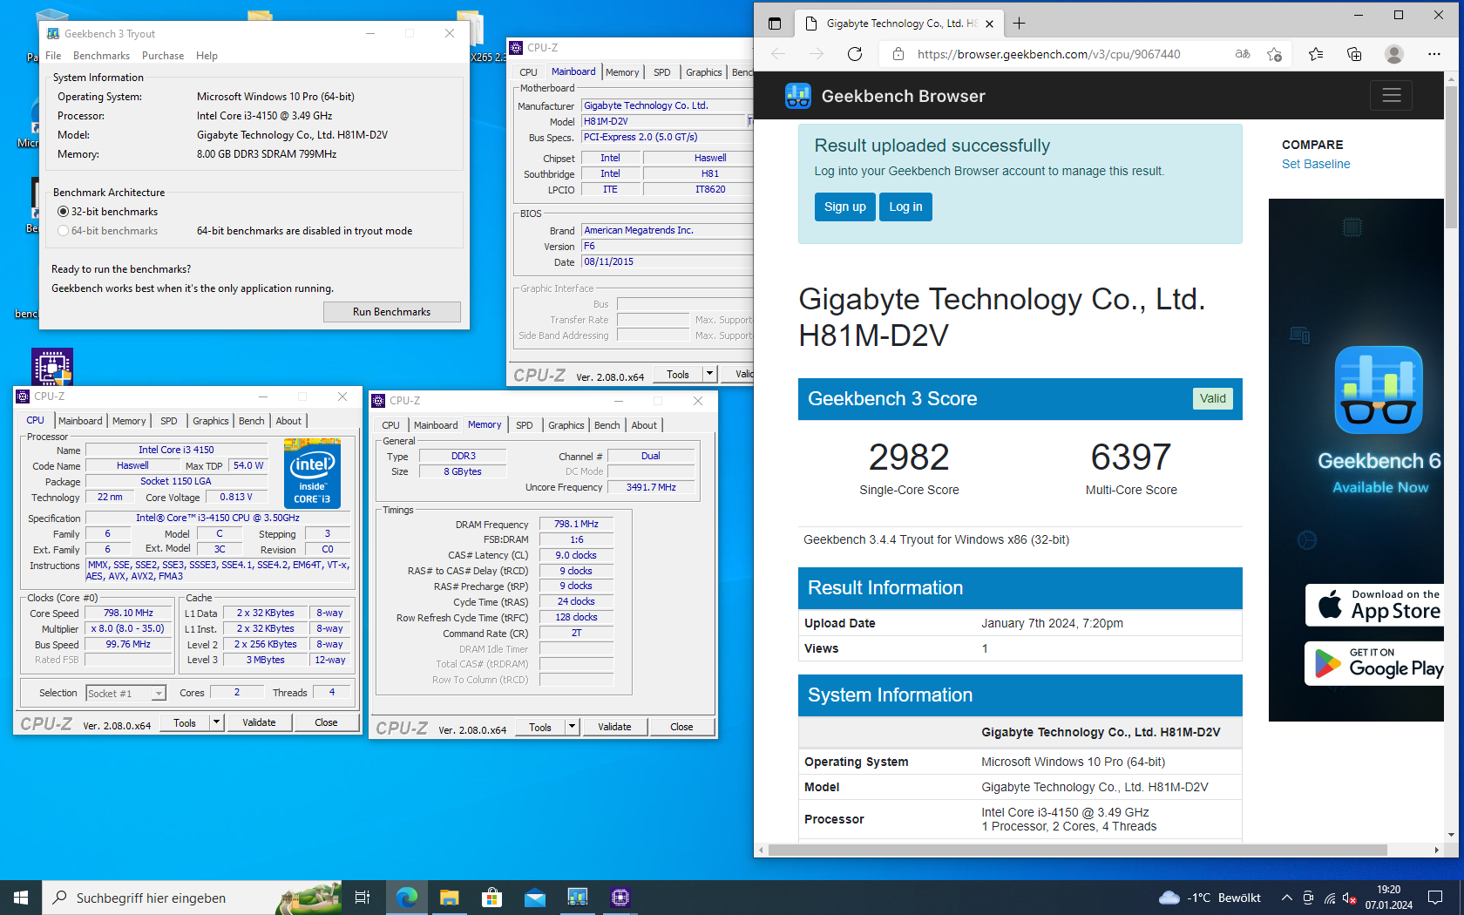Viewport: 1464px width, 915px height.
Task: Click the taskbar search box
Action: 192,898
